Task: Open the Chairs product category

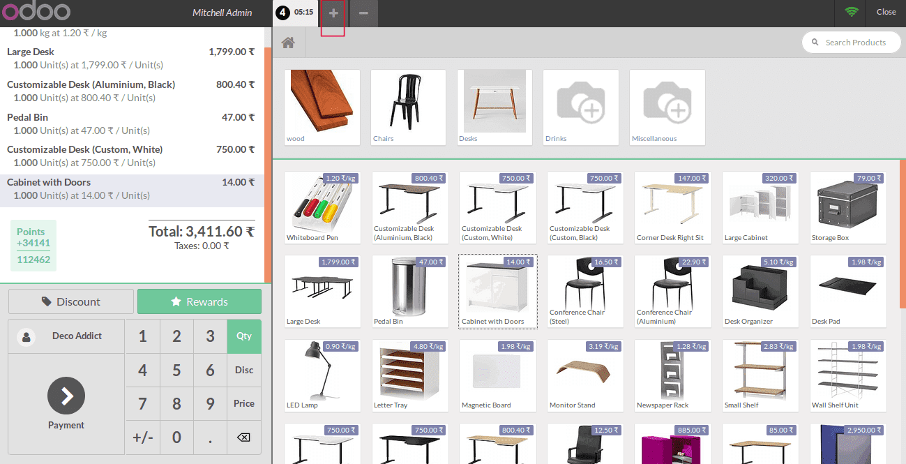Action: point(408,107)
